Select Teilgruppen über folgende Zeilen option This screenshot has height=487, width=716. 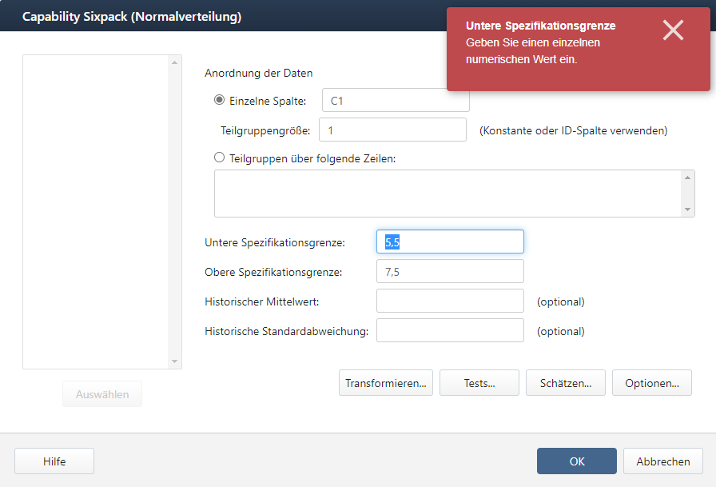(219, 158)
